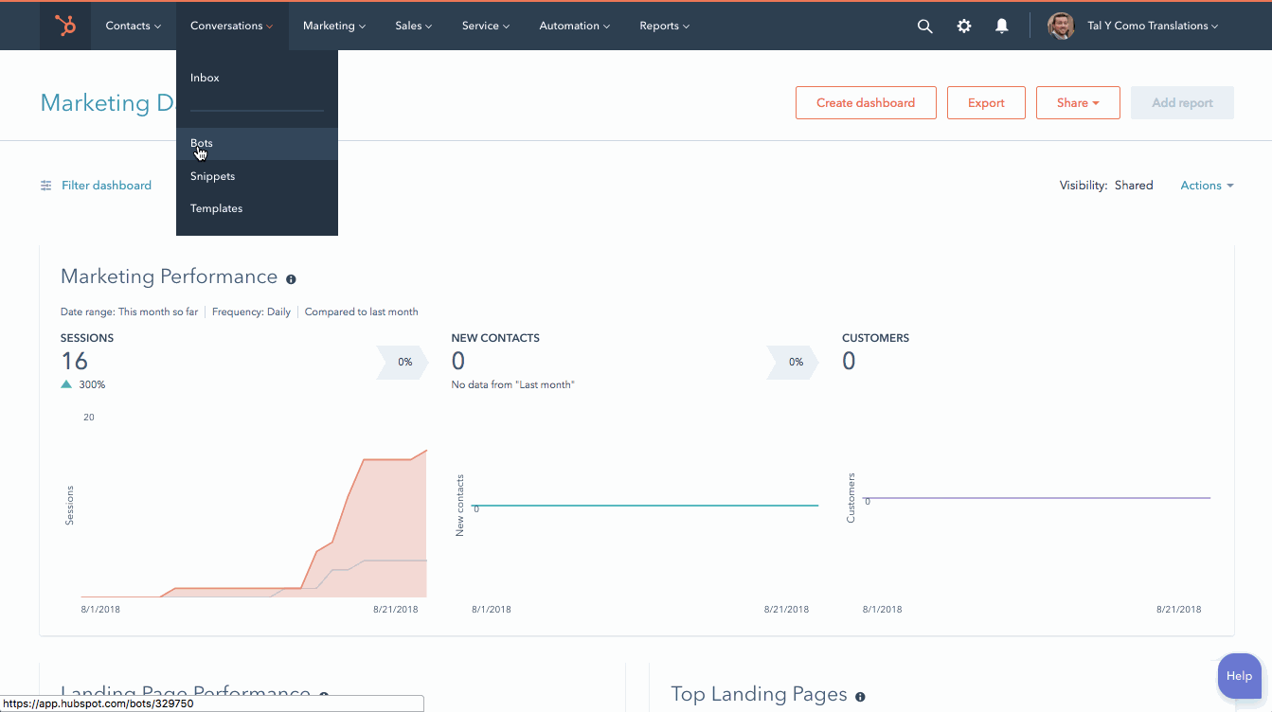This screenshot has width=1272, height=712.
Task: Click the notifications bell icon
Action: [1001, 27]
